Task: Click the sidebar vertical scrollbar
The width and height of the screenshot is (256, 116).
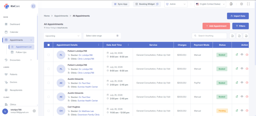Action: pos(37,37)
